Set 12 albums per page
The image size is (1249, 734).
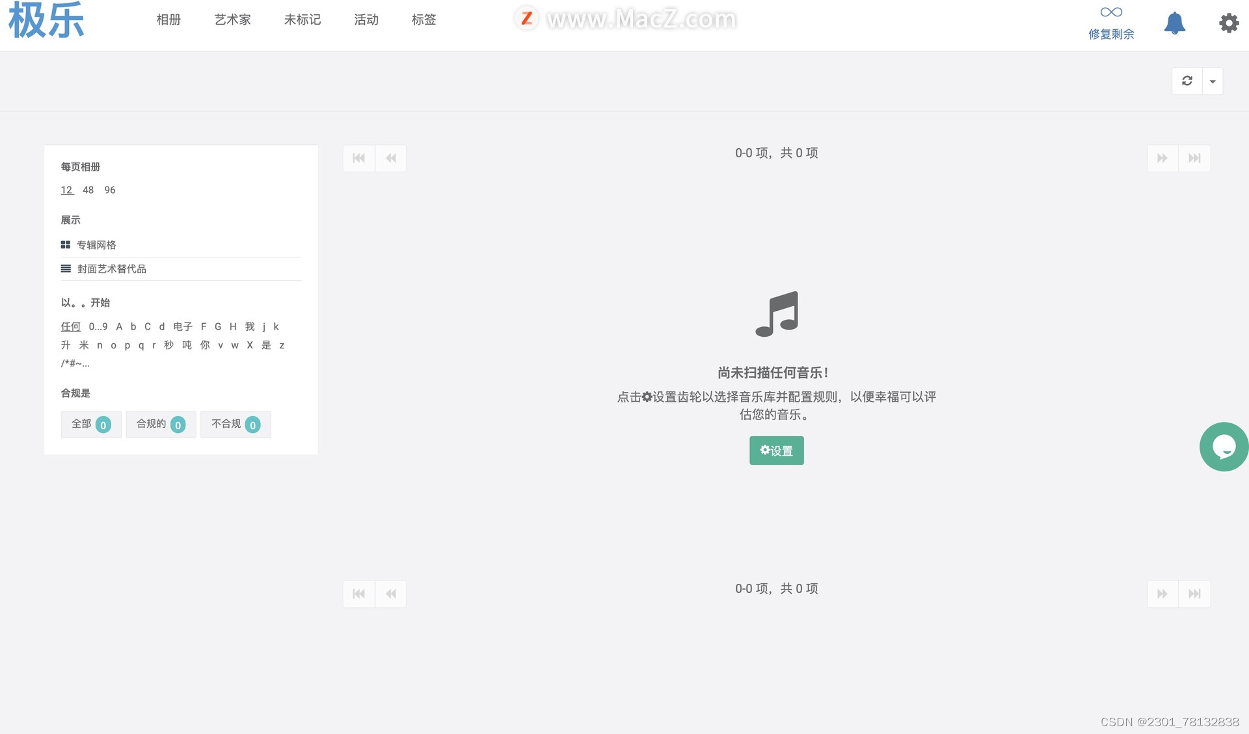(67, 190)
